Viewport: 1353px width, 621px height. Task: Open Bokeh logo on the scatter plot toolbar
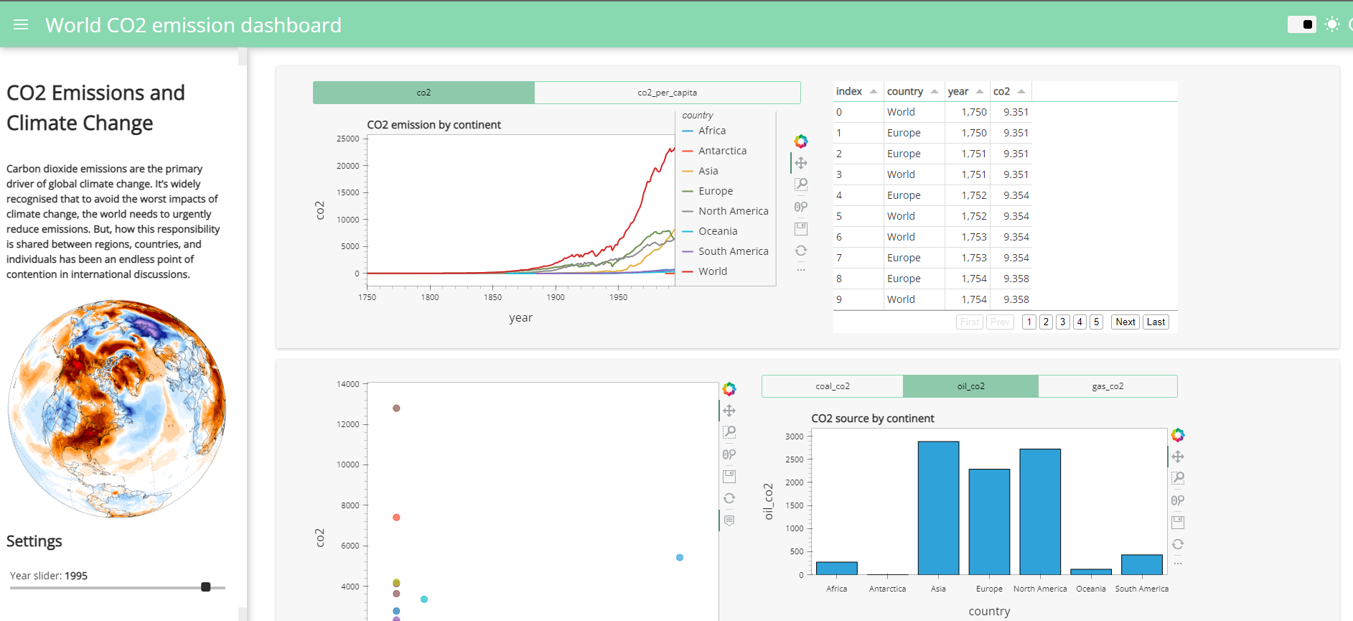coord(729,389)
